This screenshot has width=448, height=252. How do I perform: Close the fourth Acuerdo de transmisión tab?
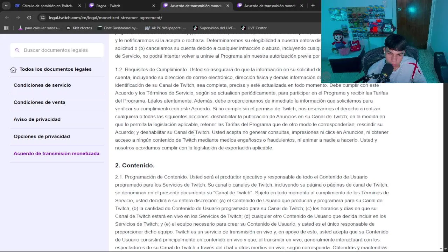click(302, 6)
